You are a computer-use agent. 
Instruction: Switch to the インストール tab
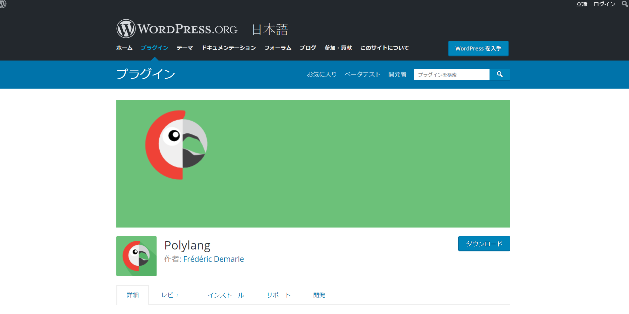(x=226, y=295)
